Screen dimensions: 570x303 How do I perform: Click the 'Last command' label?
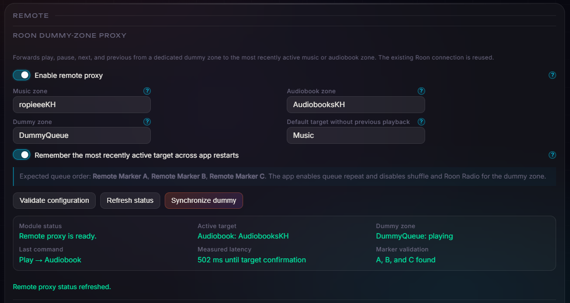point(41,249)
